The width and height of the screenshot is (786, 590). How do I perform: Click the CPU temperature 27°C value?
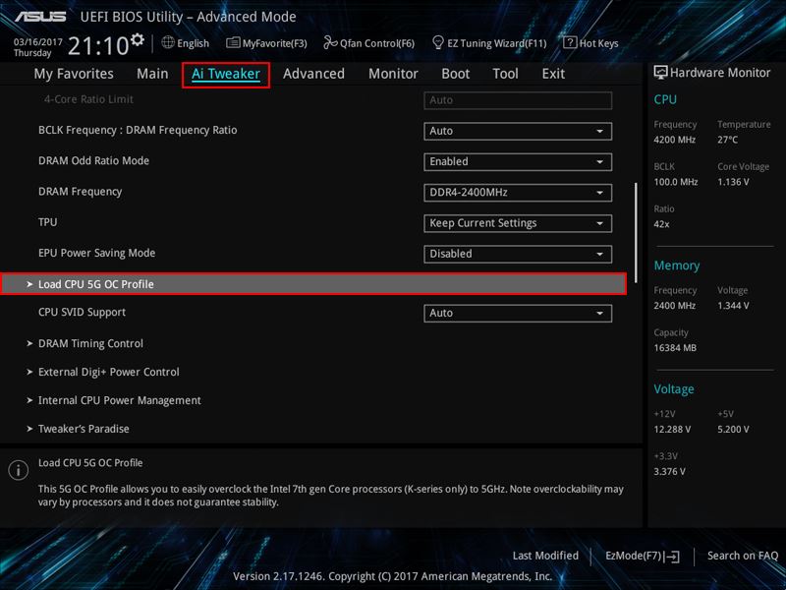pos(727,140)
